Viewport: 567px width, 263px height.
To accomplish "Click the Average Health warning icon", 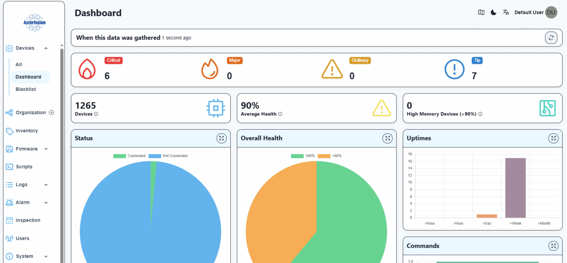I will pos(382,108).
